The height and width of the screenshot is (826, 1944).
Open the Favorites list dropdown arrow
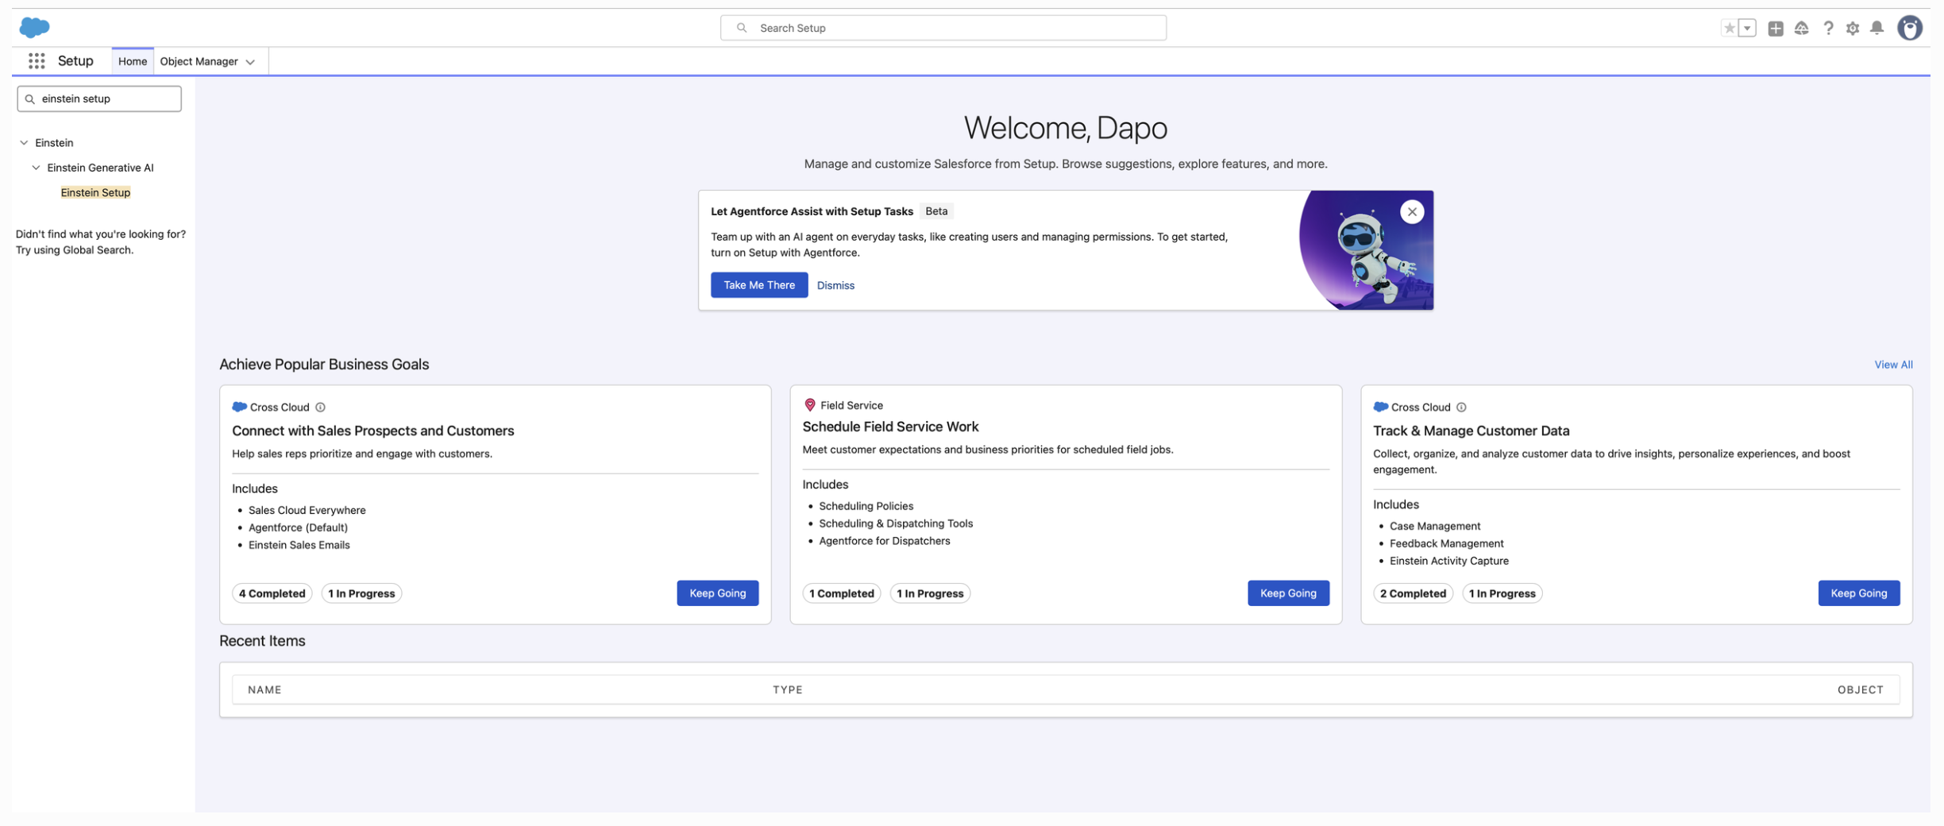1747,28
